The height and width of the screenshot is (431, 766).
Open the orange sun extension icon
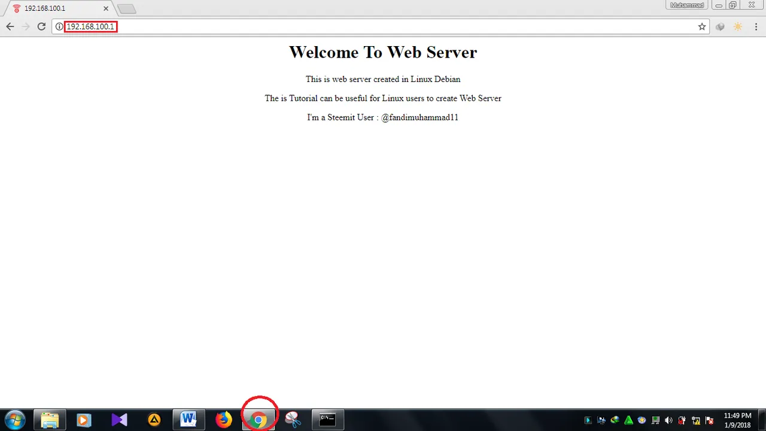(x=737, y=26)
